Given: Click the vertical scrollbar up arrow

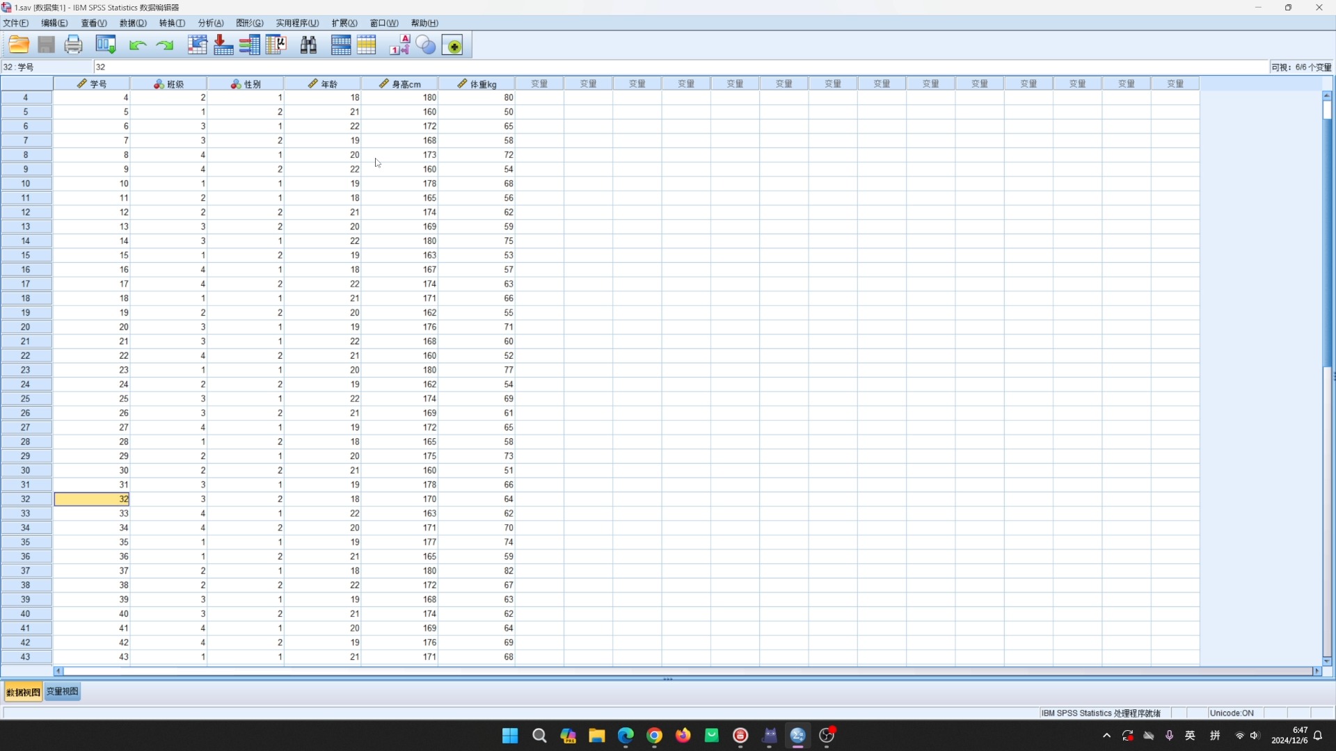Looking at the screenshot, I should point(1327,95).
